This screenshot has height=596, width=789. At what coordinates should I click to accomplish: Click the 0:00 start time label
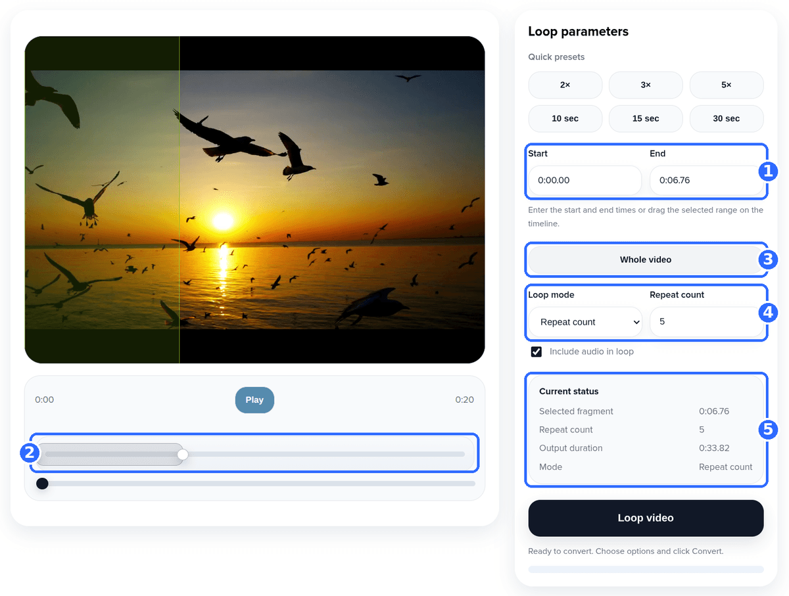click(45, 400)
